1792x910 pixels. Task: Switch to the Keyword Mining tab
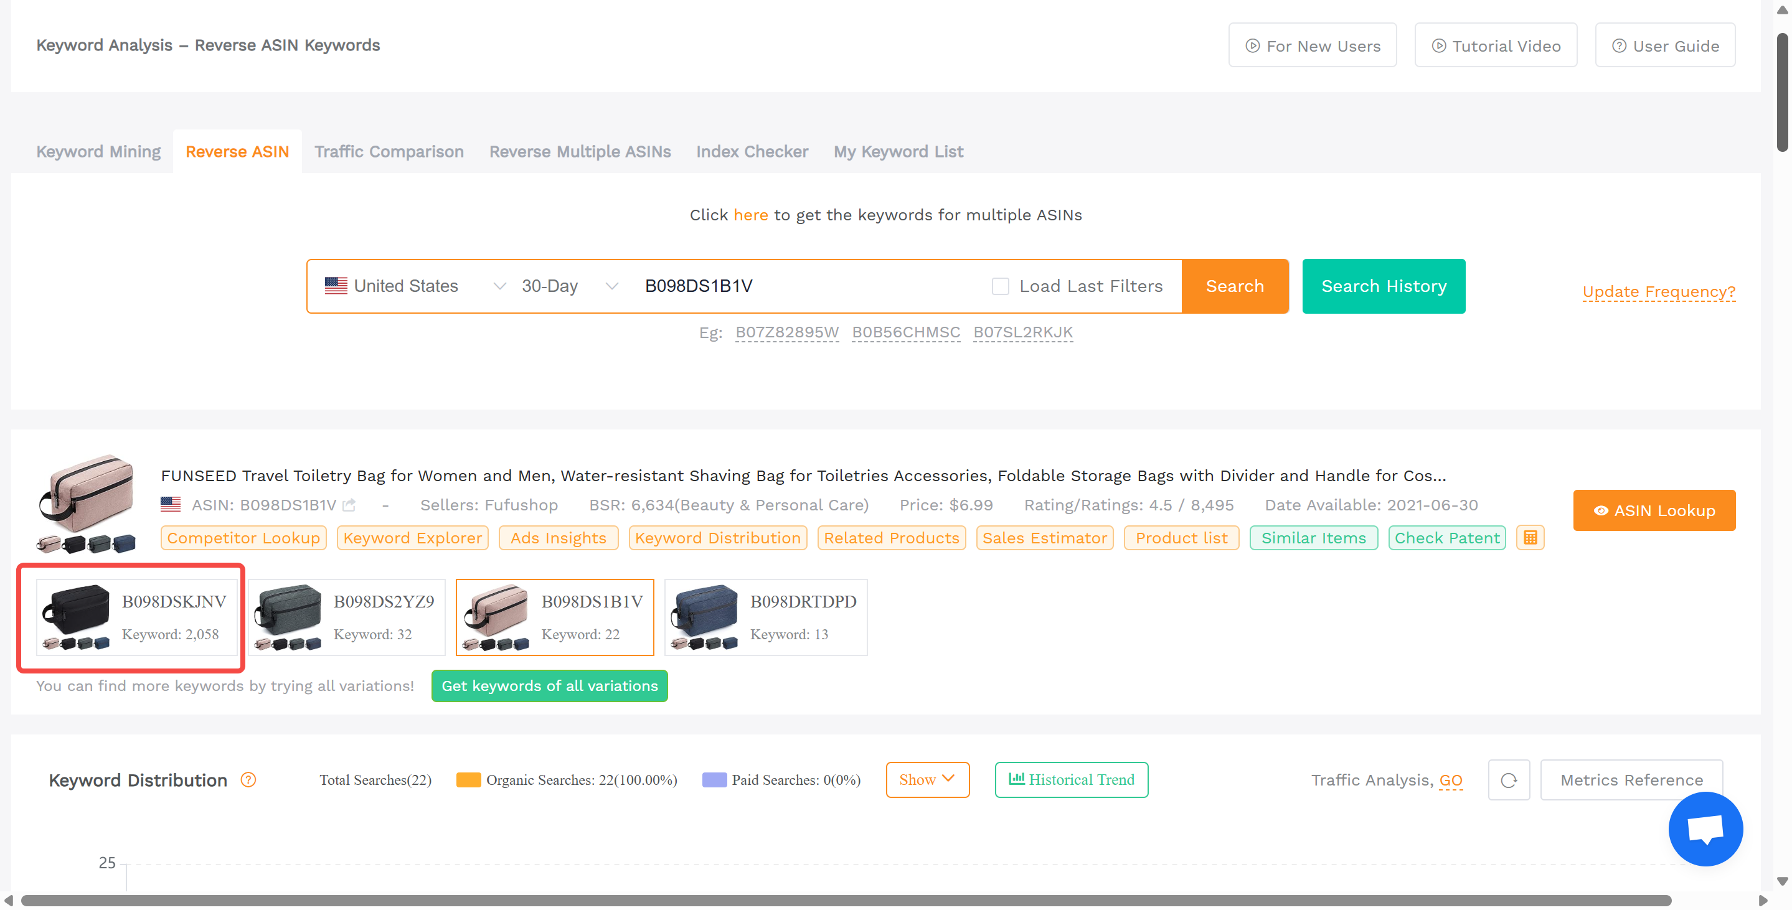[x=98, y=151]
